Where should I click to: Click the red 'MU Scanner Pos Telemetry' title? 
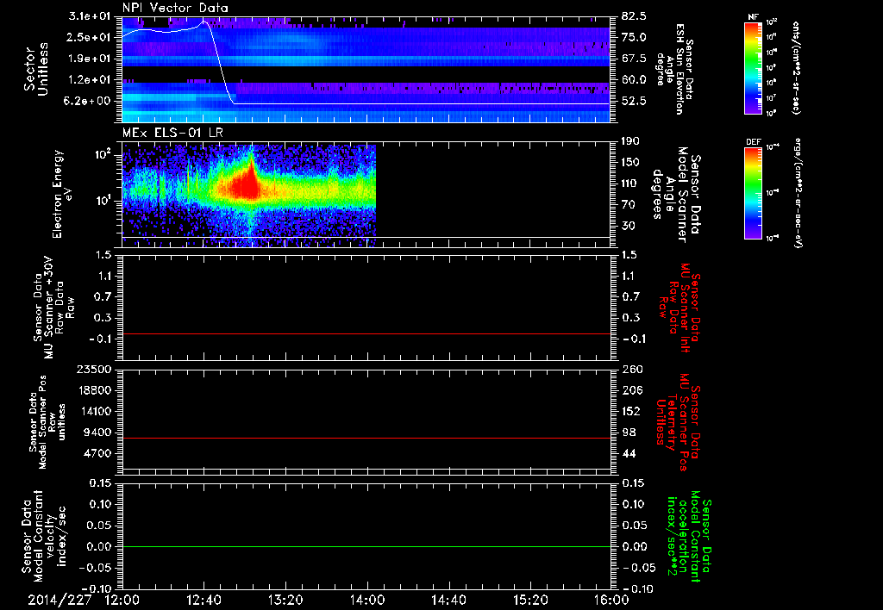tap(678, 422)
